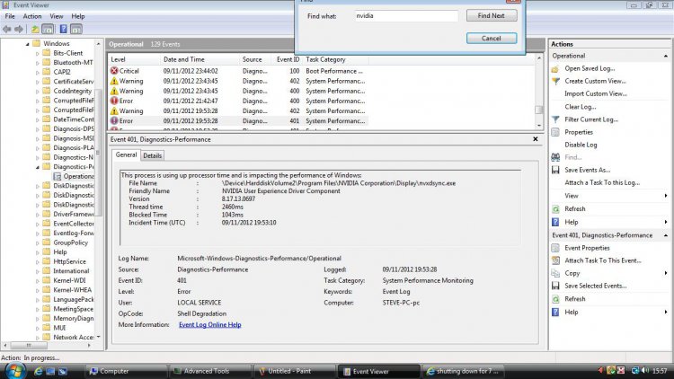
Task: Open the Help menu
Action: (x=78, y=16)
